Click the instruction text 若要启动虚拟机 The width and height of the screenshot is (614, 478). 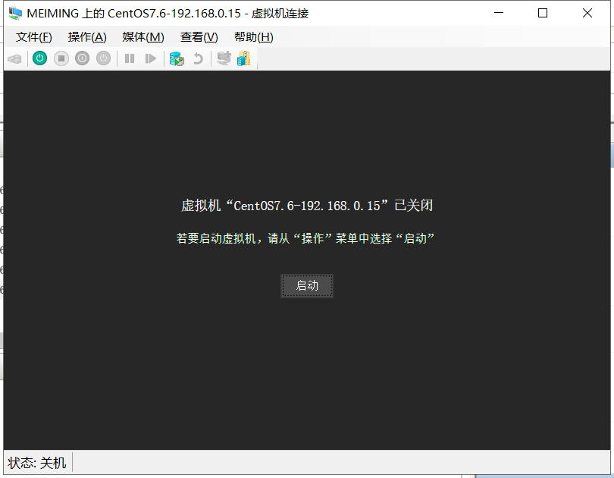click(x=216, y=238)
